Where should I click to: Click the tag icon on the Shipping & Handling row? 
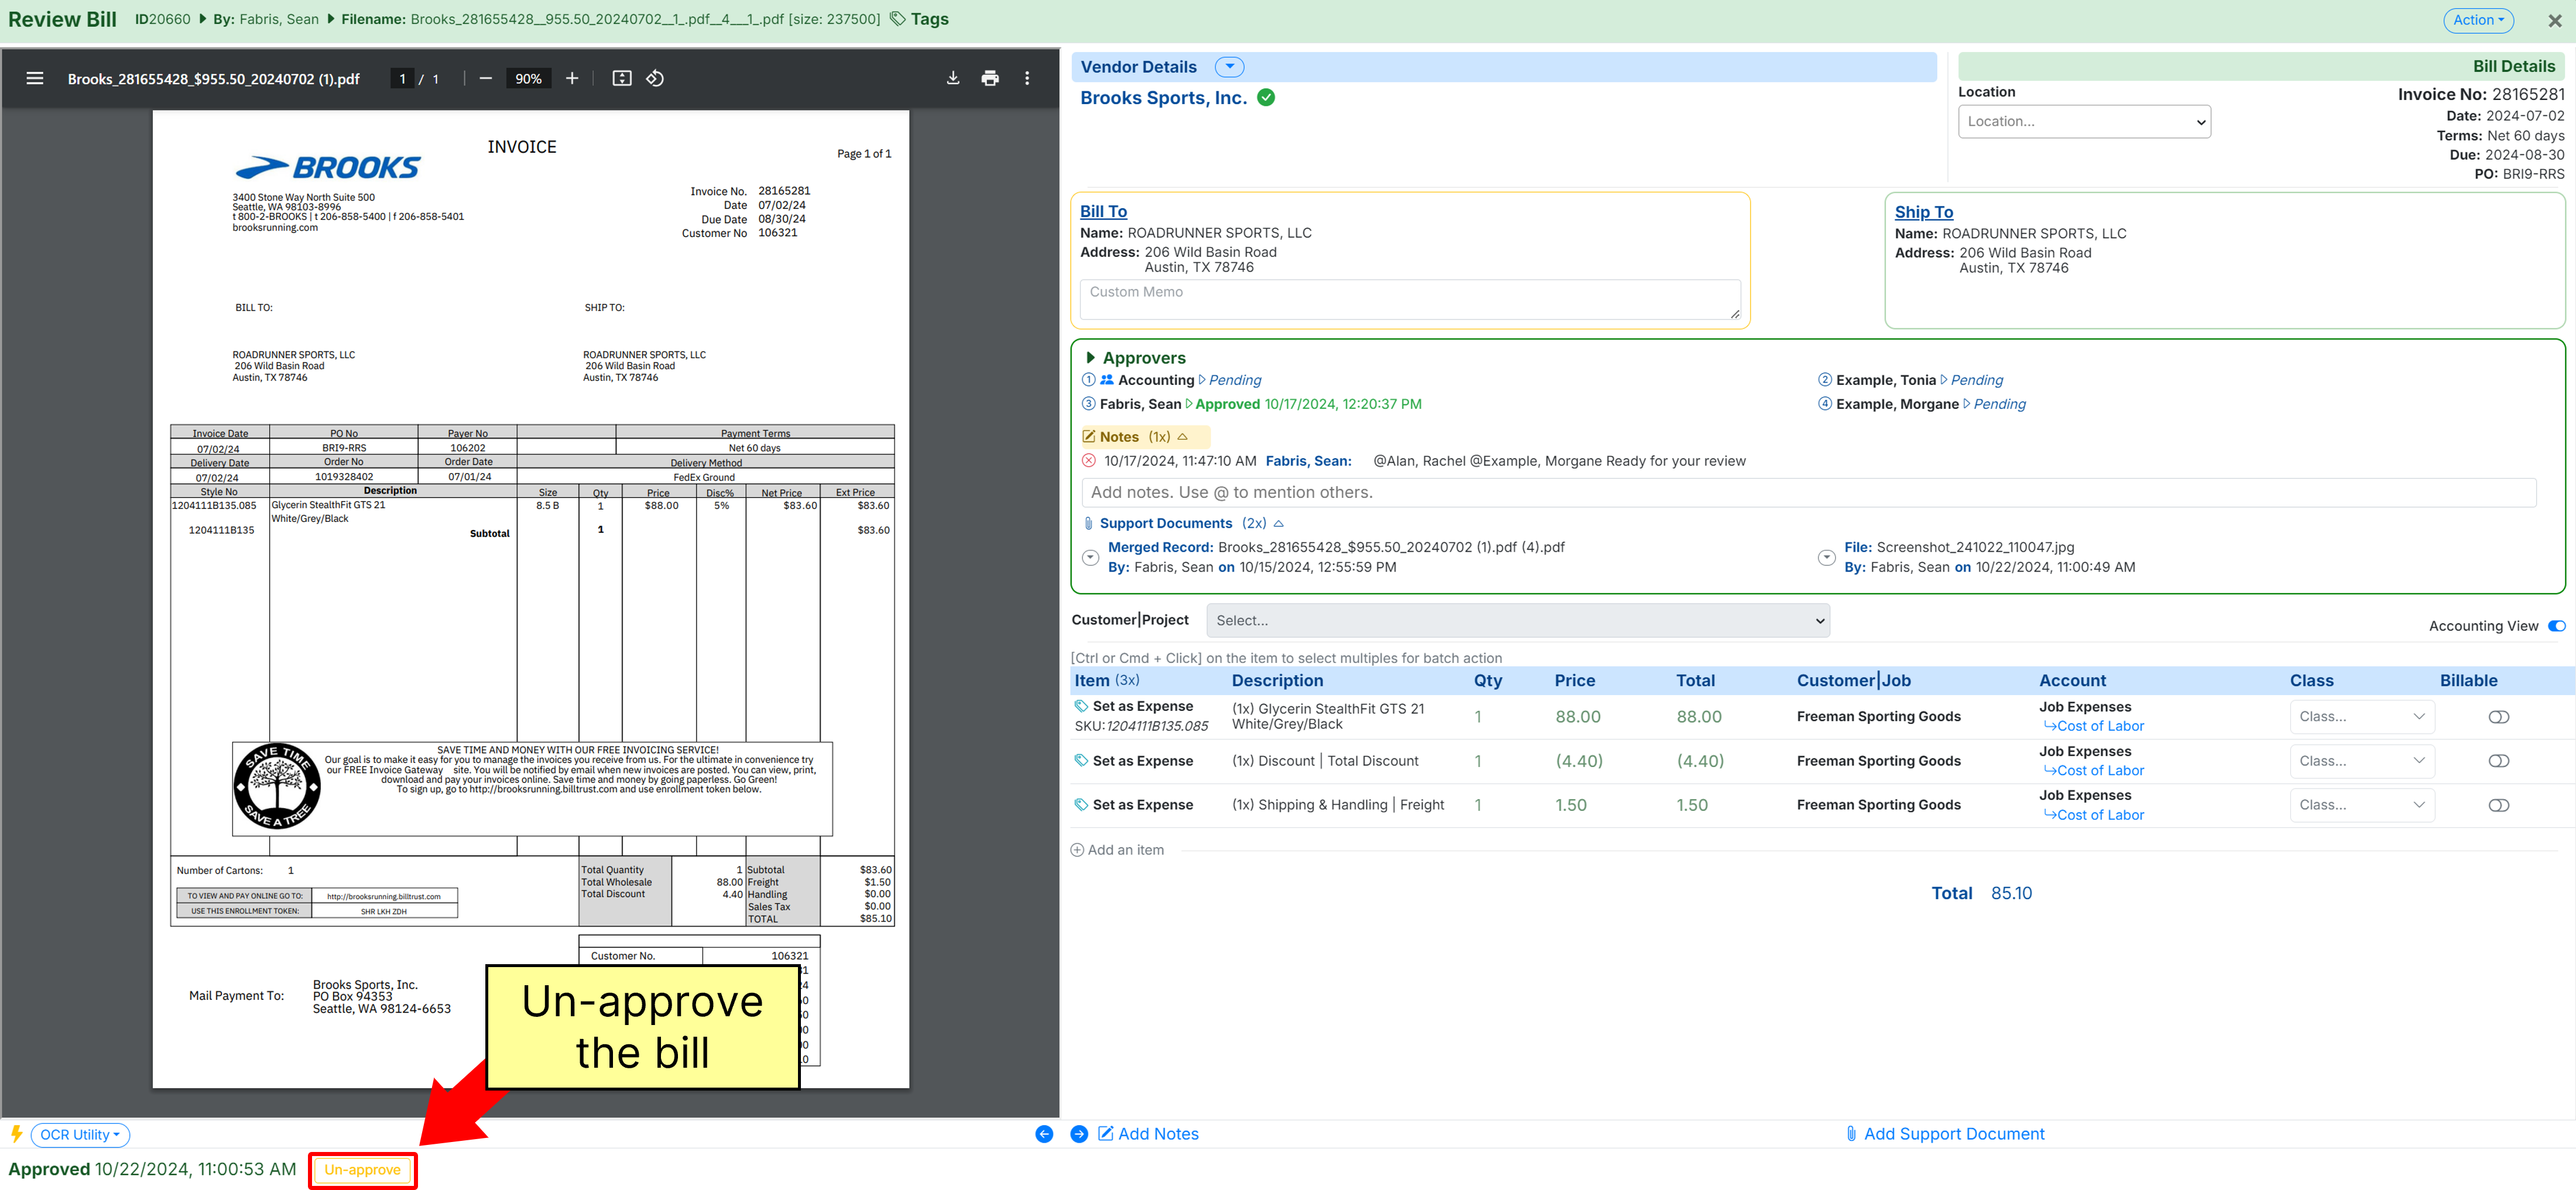[1081, 804]
